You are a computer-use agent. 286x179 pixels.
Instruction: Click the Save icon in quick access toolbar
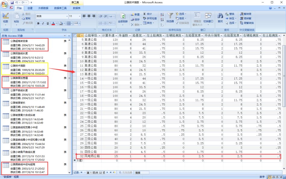[12, 2]
